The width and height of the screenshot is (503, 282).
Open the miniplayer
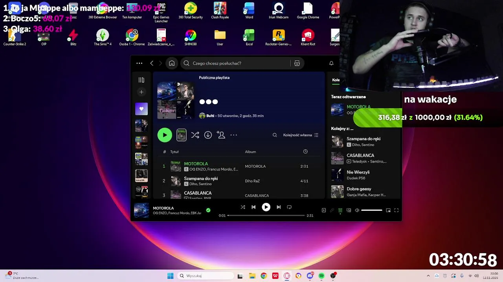(388, 210)
